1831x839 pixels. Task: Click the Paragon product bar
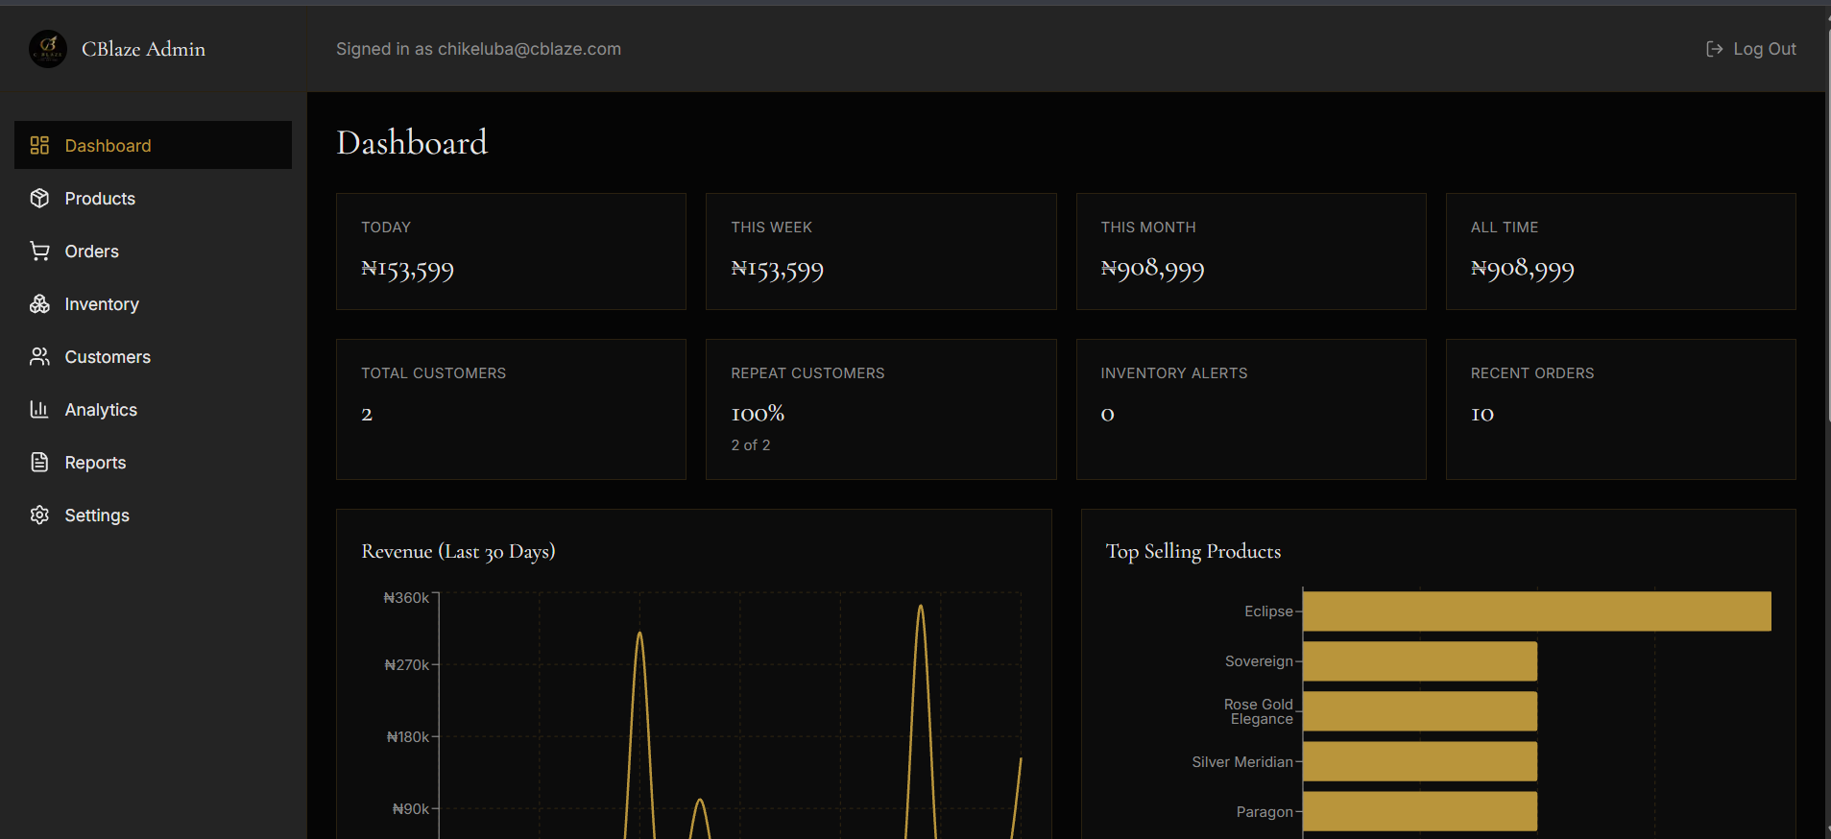[x=1420, y=811]
